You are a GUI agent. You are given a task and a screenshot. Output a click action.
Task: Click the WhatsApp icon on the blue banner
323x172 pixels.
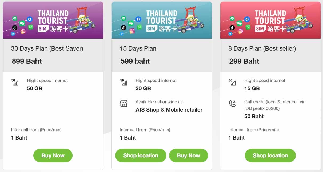[x=139, y=27]
